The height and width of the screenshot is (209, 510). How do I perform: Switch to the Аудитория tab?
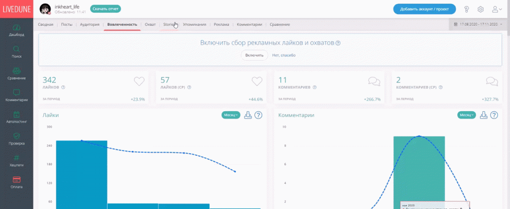click(89, 24)
